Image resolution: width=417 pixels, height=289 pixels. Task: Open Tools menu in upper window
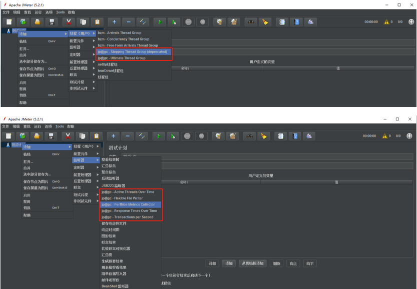coord(60,12)
